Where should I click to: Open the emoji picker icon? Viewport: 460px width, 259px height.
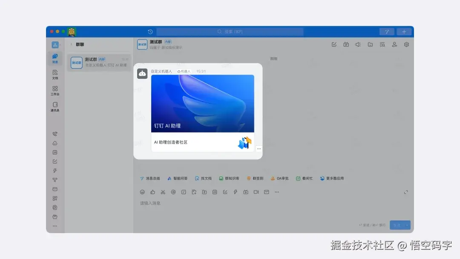[142, 192]
